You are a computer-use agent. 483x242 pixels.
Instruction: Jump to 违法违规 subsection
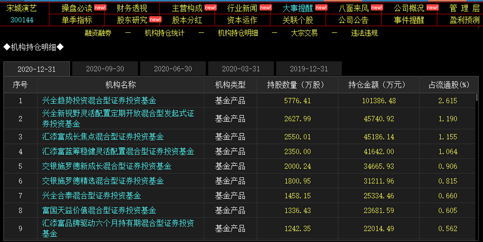coord(364,33)
